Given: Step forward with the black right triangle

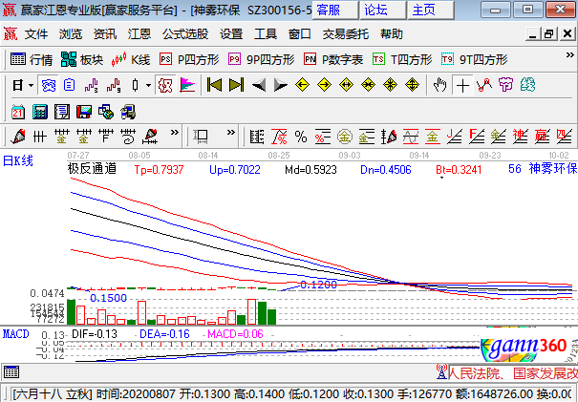Looking at the screenshot, I should point(280,86).
